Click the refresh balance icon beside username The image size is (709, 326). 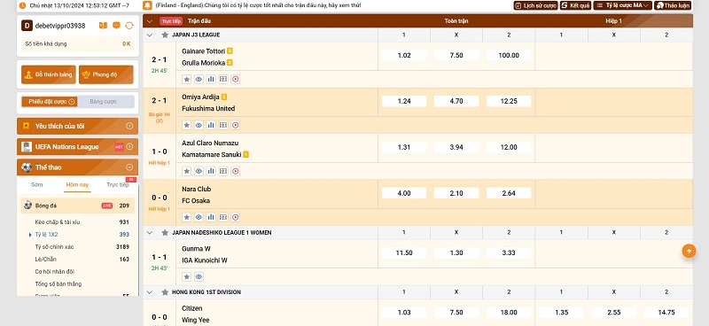click(x=129, y=26)
